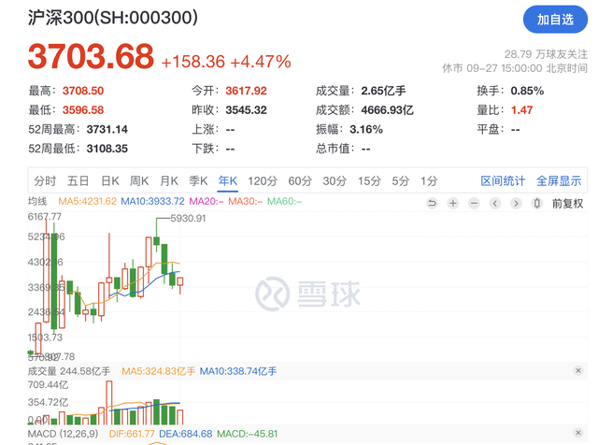
Task: Click the 成交额 value 4666.93亿
Action: [387, 110]
